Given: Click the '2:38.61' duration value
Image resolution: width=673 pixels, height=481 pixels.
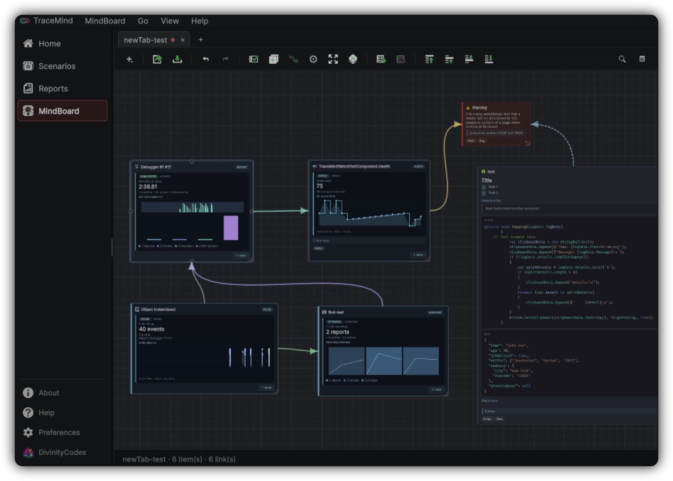Looking at the screenshot, I should click(148, 187).
